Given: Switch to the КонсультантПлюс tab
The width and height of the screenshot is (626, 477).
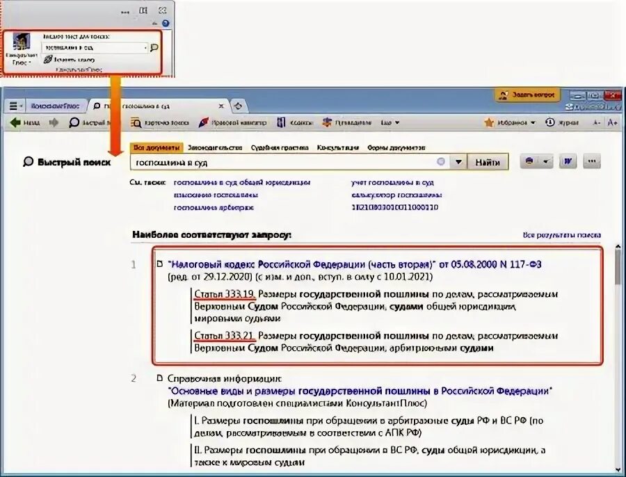Looking at the screenshot, I should 56,106.
